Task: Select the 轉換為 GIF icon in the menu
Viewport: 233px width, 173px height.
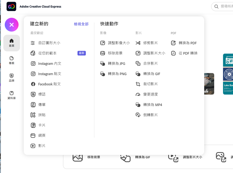Action: point(138,74)
